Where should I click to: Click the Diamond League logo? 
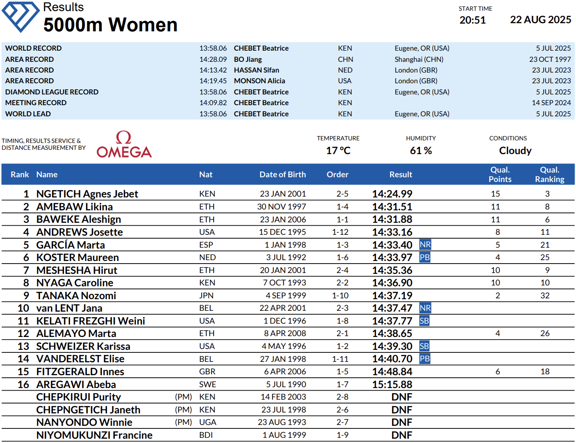click(21, 16)
